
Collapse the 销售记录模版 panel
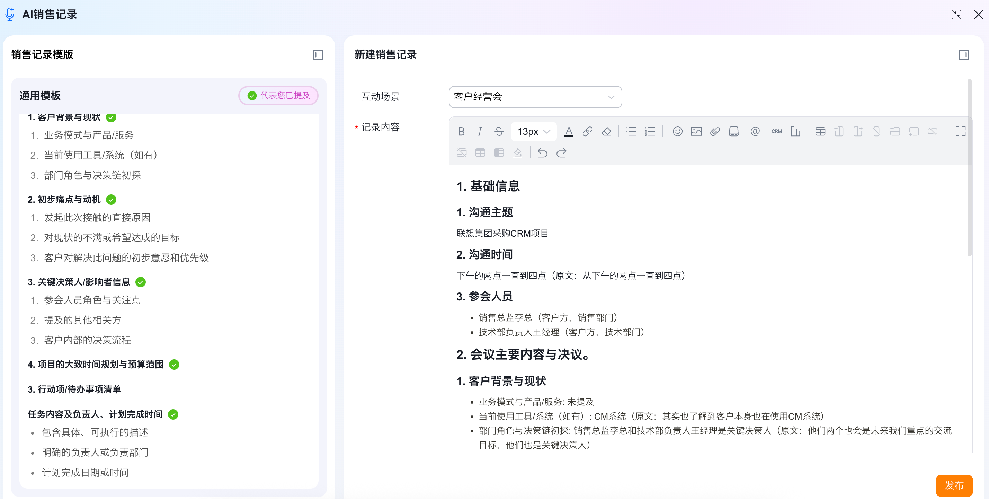[x=318, y=54]
